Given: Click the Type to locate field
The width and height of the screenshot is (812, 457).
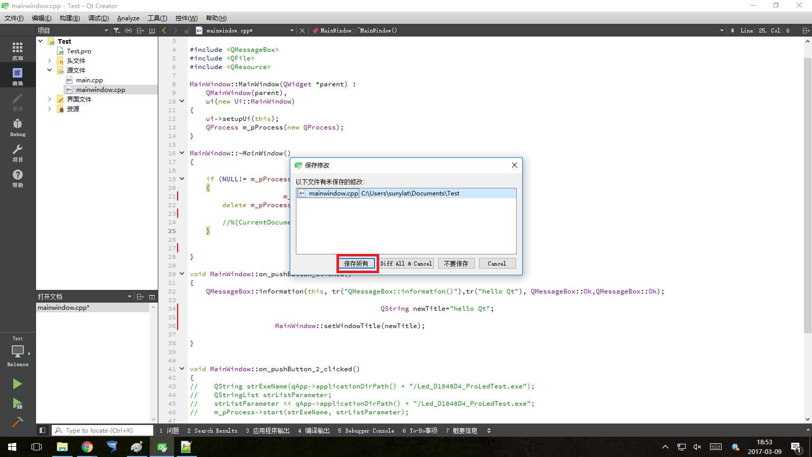Looking at the screenshot, I should click(103, 431).
